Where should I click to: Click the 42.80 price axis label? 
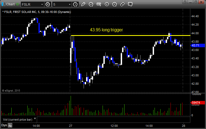coord(195,84)
